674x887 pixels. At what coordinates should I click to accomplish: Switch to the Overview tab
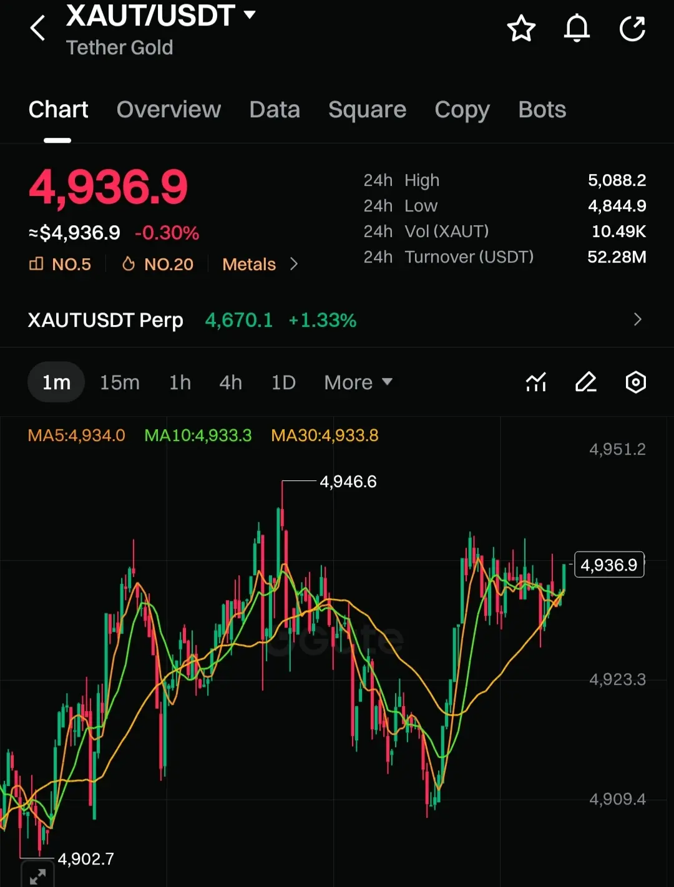click(x=168, y=110)
